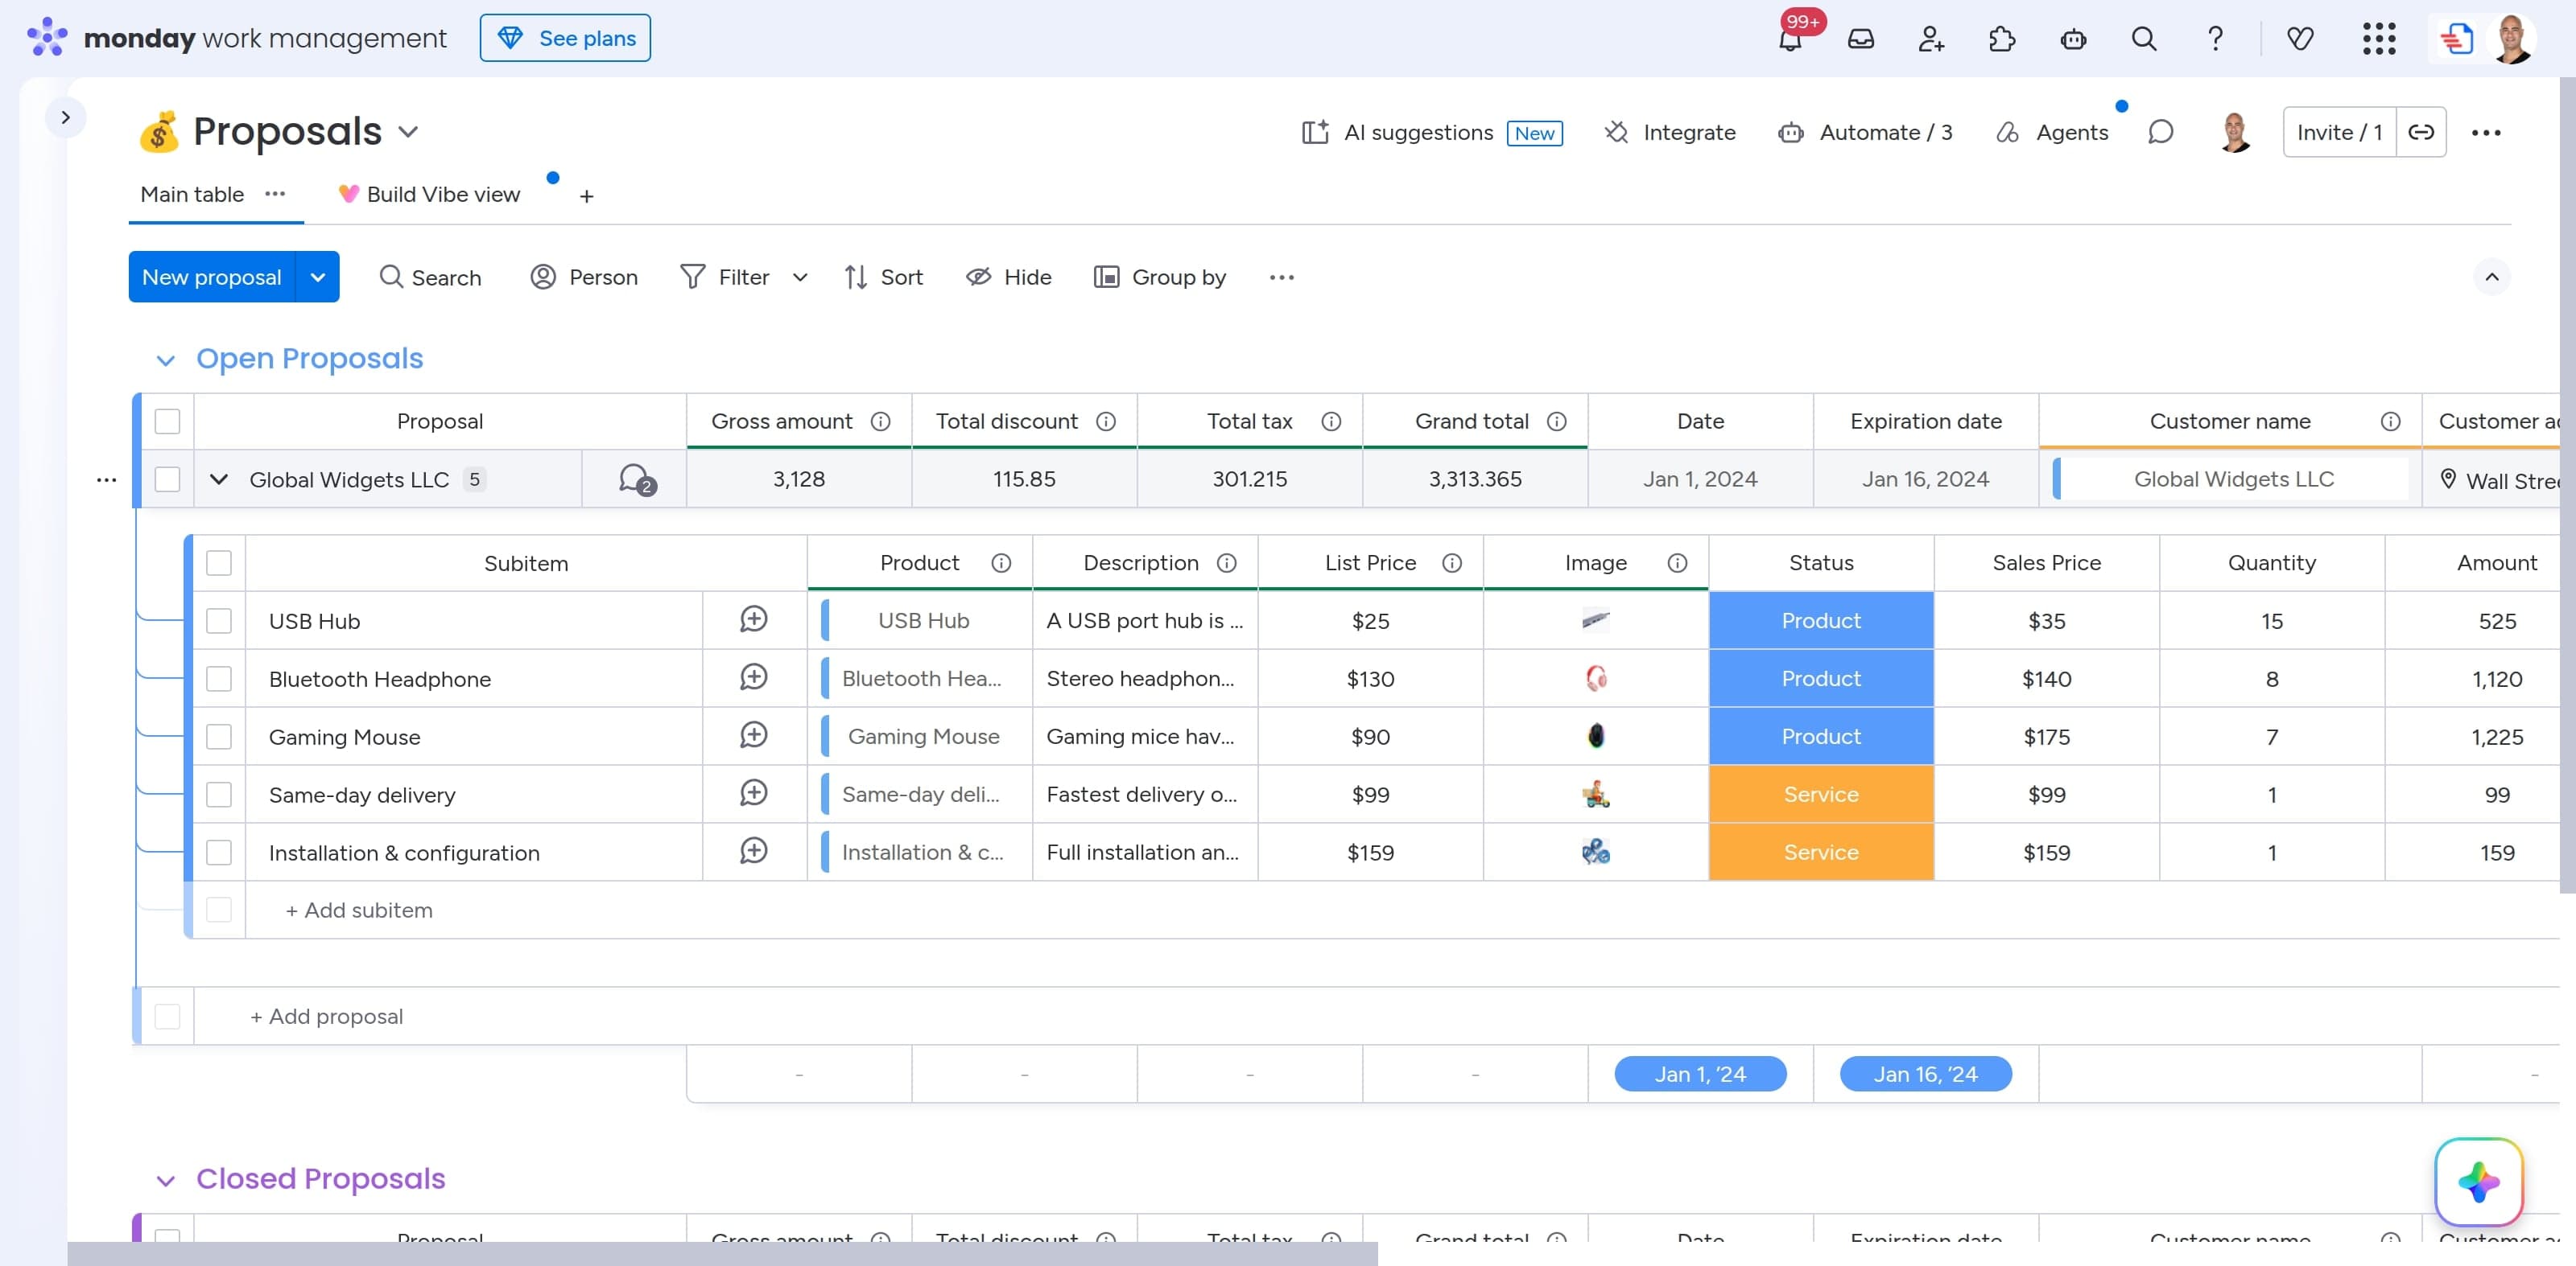Select all subitems via Subitem header checkbox
The width and height of the screenshot is (2576, 1266).
[x=219, y=562]
